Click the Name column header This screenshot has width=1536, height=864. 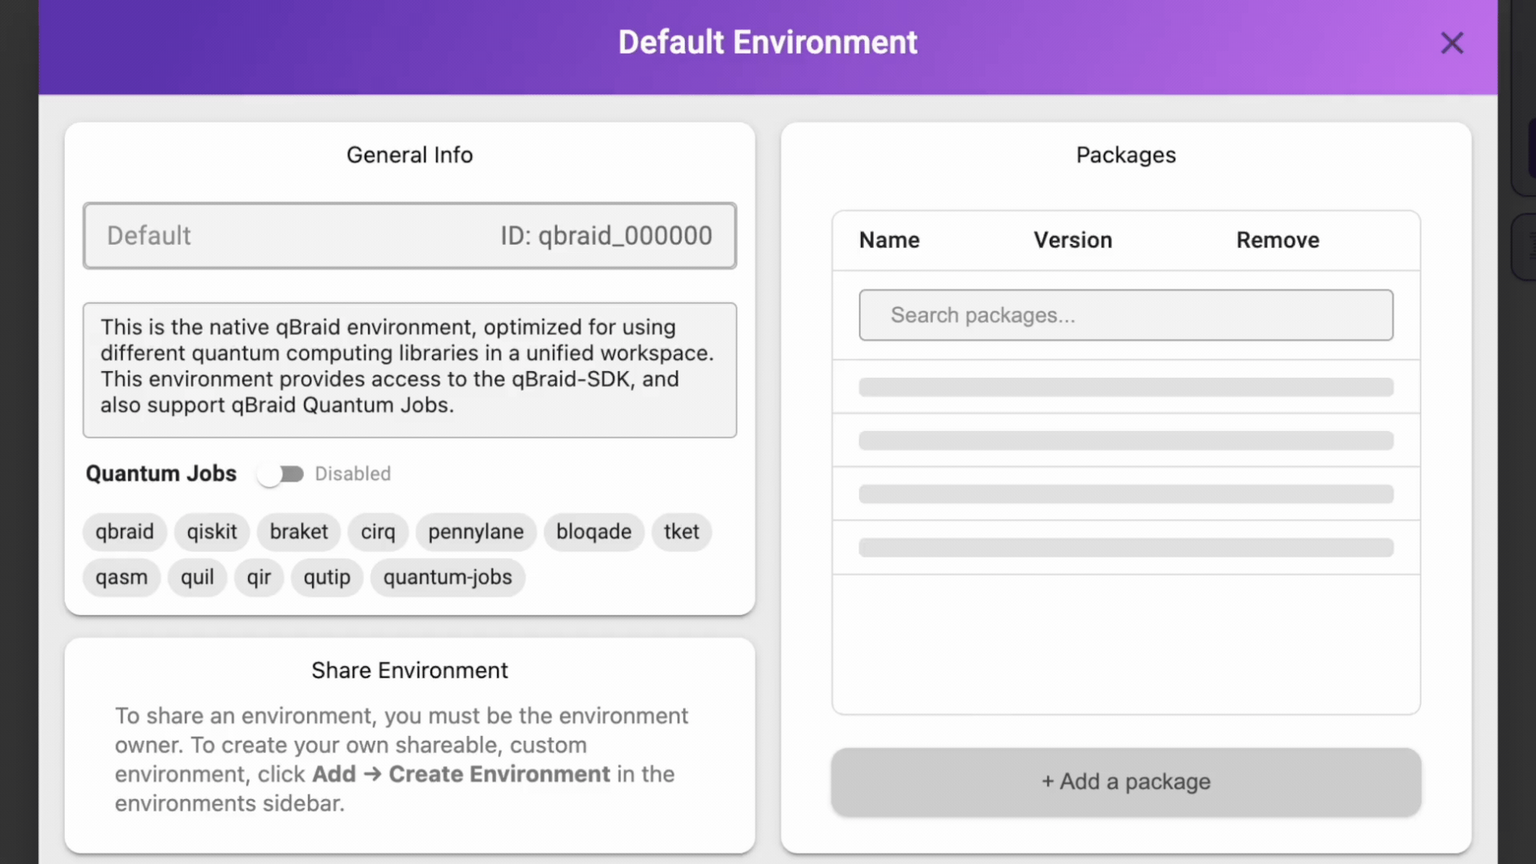(x=889, y=240)
